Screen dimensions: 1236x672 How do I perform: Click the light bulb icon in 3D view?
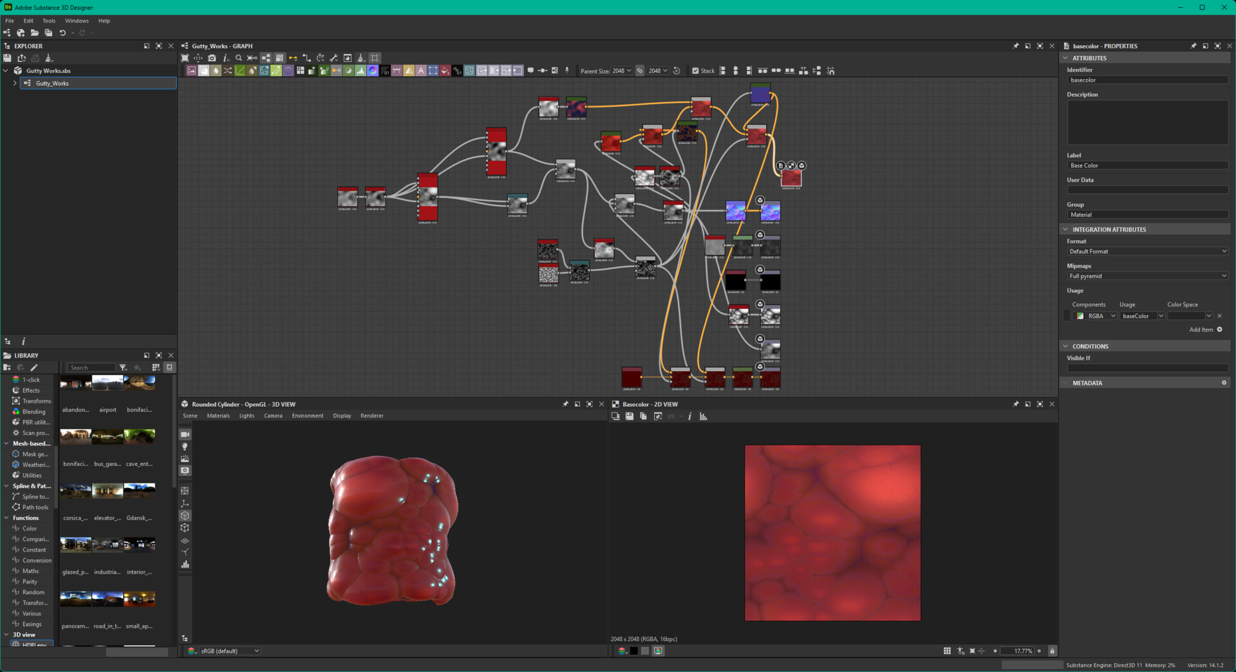tap(185, 447)
